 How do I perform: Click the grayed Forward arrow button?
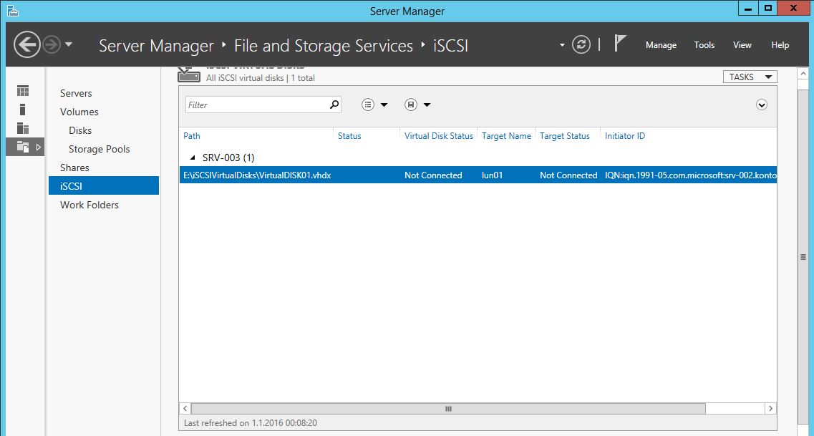pos(52,45)
